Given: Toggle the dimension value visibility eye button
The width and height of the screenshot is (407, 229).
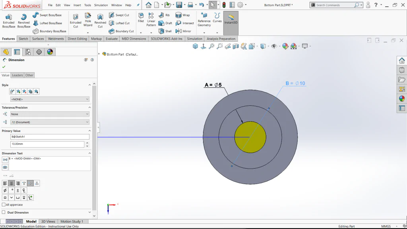Looking at the screenshot, I should (5, 167).
